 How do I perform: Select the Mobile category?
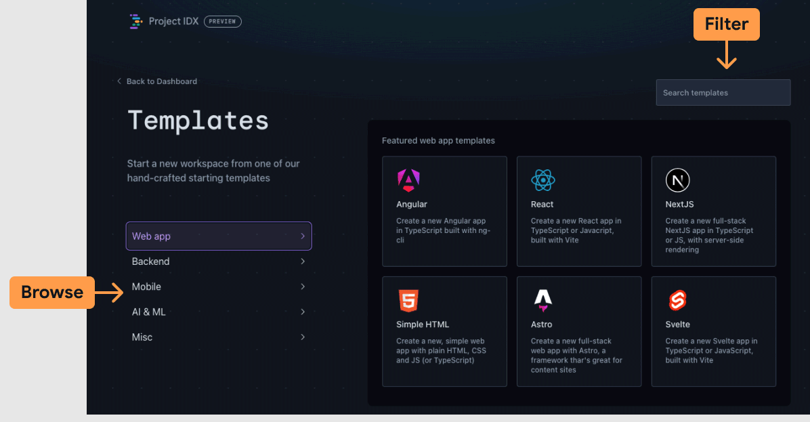219,287
